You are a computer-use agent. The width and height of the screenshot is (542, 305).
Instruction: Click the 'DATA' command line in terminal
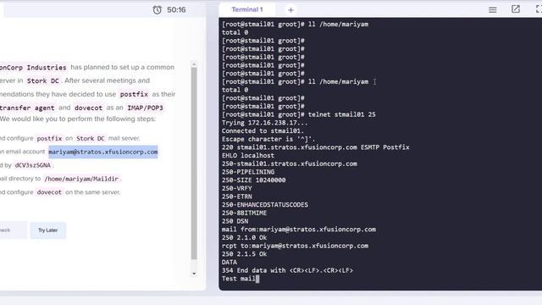(230, 262)
